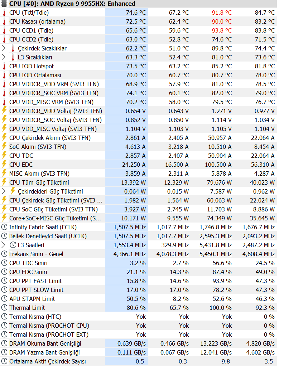289x371 pixels.
Task: Click the red 91.8 °C maximum value
Action: 222,13
